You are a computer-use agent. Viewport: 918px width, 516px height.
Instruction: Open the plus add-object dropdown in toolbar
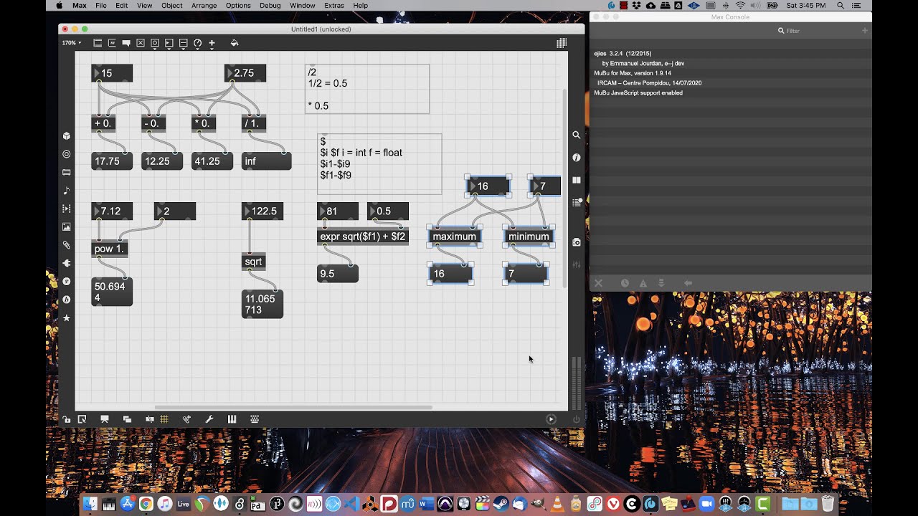212,43
